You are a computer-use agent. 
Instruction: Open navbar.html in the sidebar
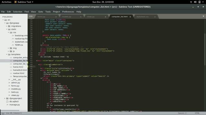[19, 73]
